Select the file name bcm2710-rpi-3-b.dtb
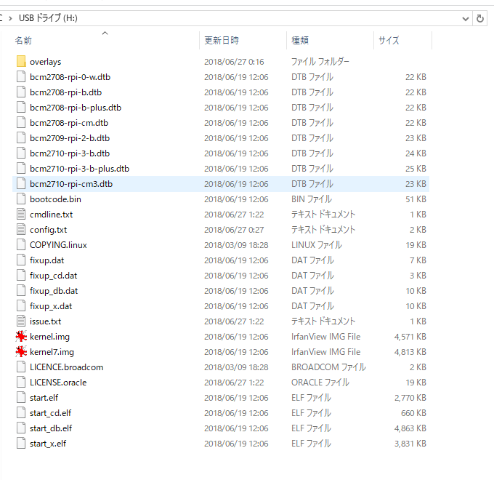 click(70, 153)
